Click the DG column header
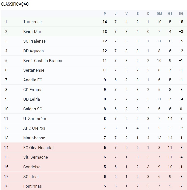 click(x=181, y=14)
